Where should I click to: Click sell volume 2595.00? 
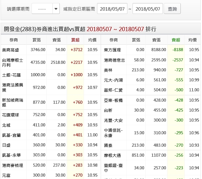(159, 60)
